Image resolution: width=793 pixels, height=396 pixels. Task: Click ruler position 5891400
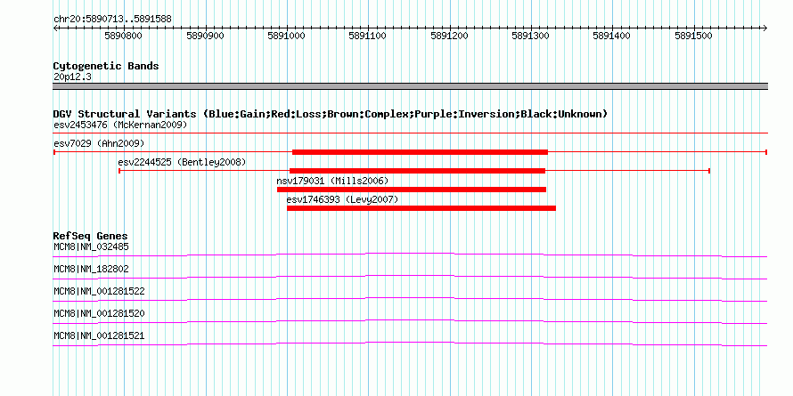(612, 36)
